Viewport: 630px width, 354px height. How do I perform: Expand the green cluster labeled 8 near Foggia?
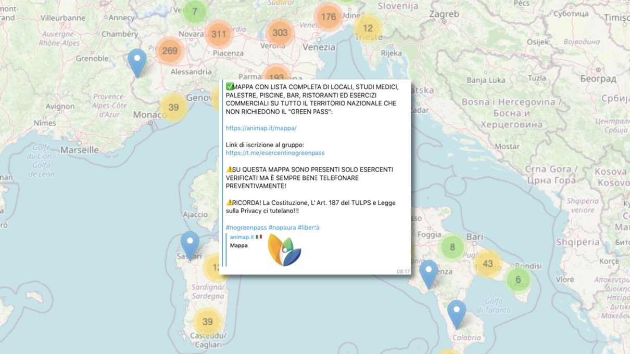[452, 247]
